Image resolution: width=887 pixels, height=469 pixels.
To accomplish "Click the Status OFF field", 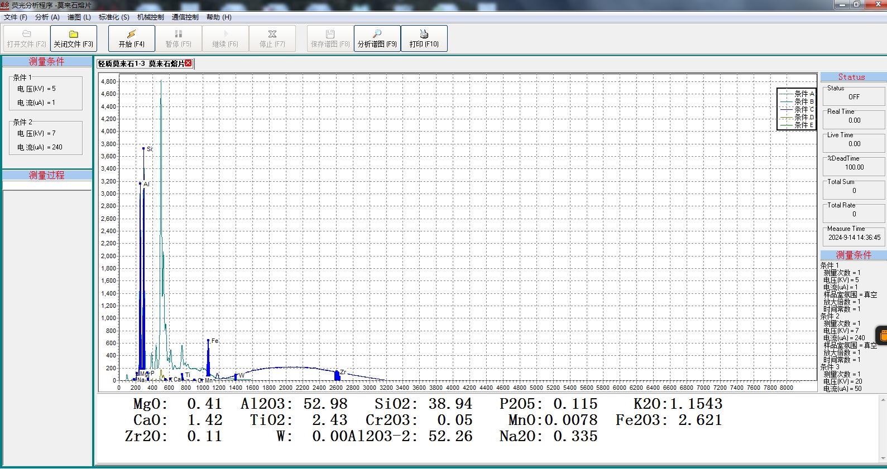I will click(854, 97).
